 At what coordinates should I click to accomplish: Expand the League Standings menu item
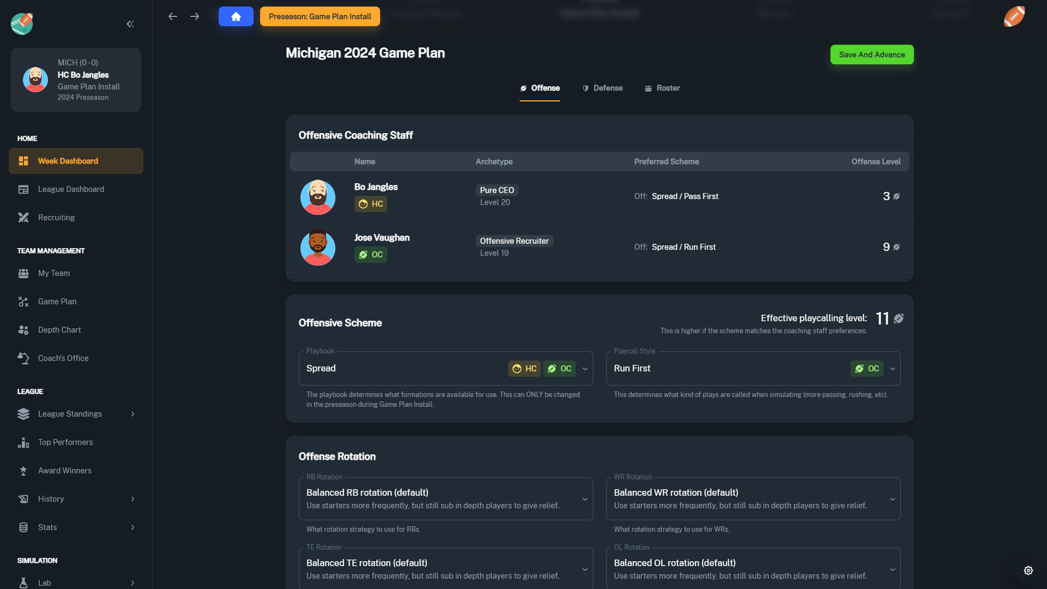click(133, 414)
